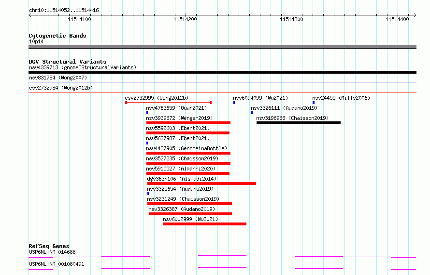Click the 11514400 ruler position
Viewport: 430px width, 275px height.
pos(397,19)
